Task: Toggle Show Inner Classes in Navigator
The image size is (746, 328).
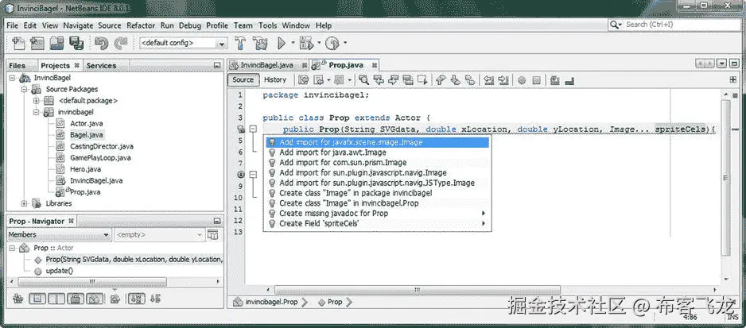Action: [94, 299]
